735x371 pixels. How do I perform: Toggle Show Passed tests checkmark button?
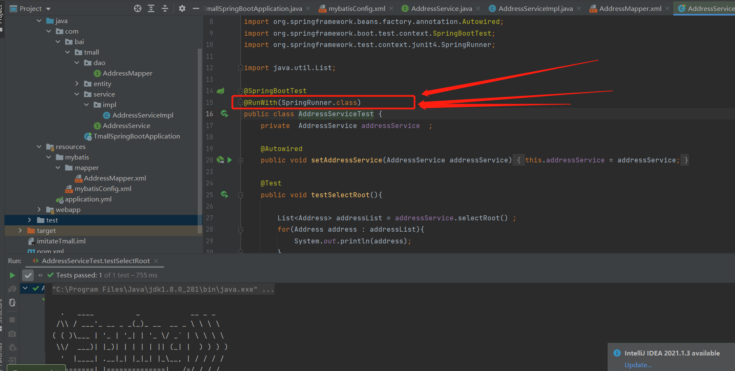click(28, 275)
